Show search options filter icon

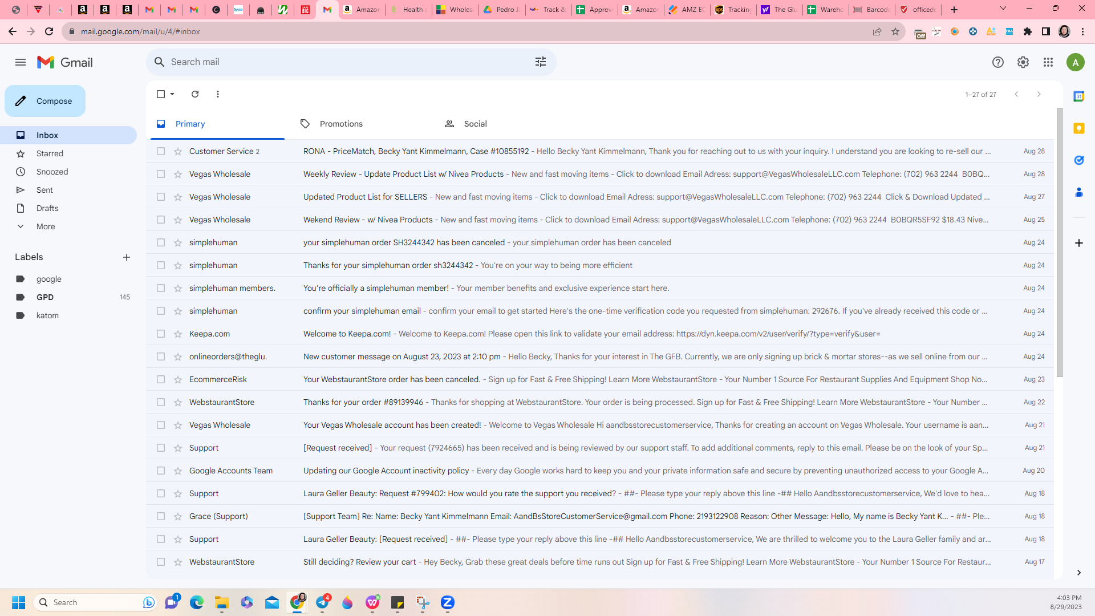pos(541,62)
